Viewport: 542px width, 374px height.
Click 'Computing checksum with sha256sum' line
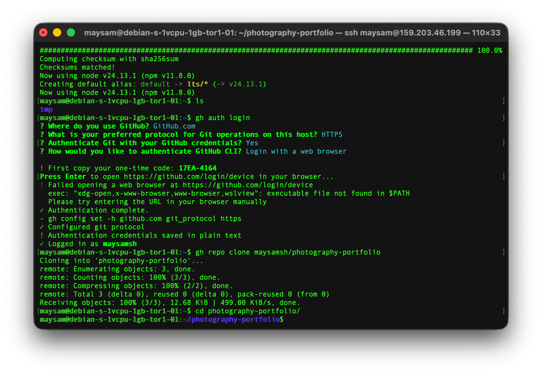[109, 59]
